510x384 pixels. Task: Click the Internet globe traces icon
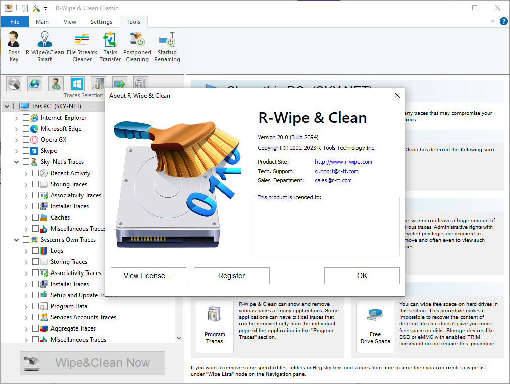(35, 84)
